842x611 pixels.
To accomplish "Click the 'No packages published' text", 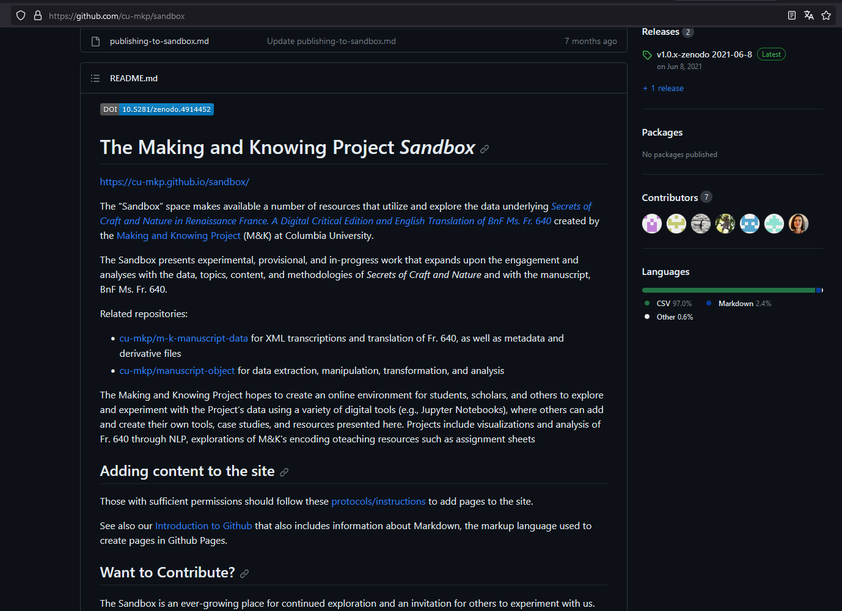I will (679, 155).
